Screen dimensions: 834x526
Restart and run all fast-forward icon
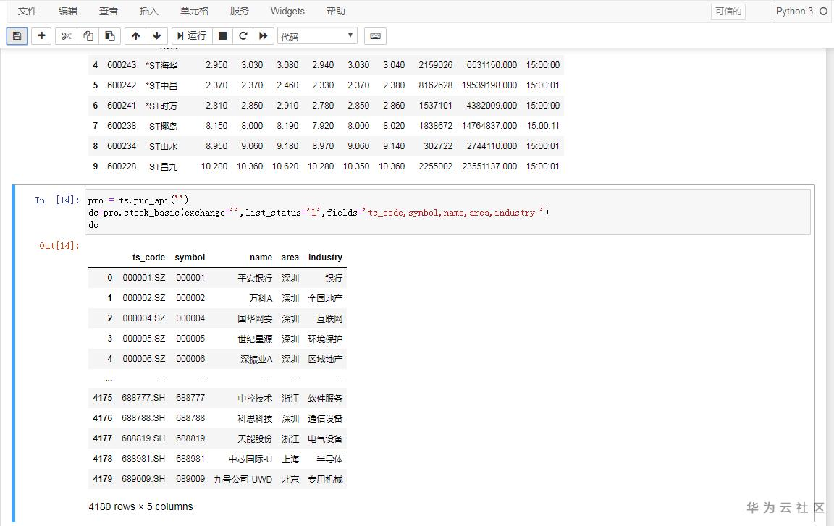[x=264, y=36]
